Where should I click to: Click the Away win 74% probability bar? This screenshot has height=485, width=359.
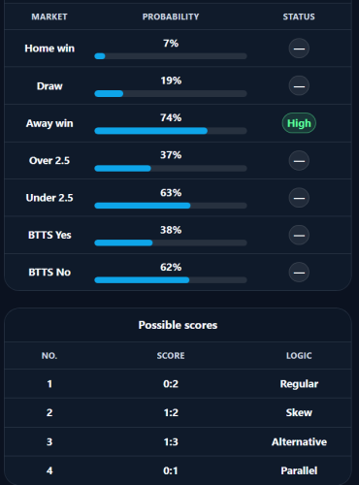tap(171, 131)
